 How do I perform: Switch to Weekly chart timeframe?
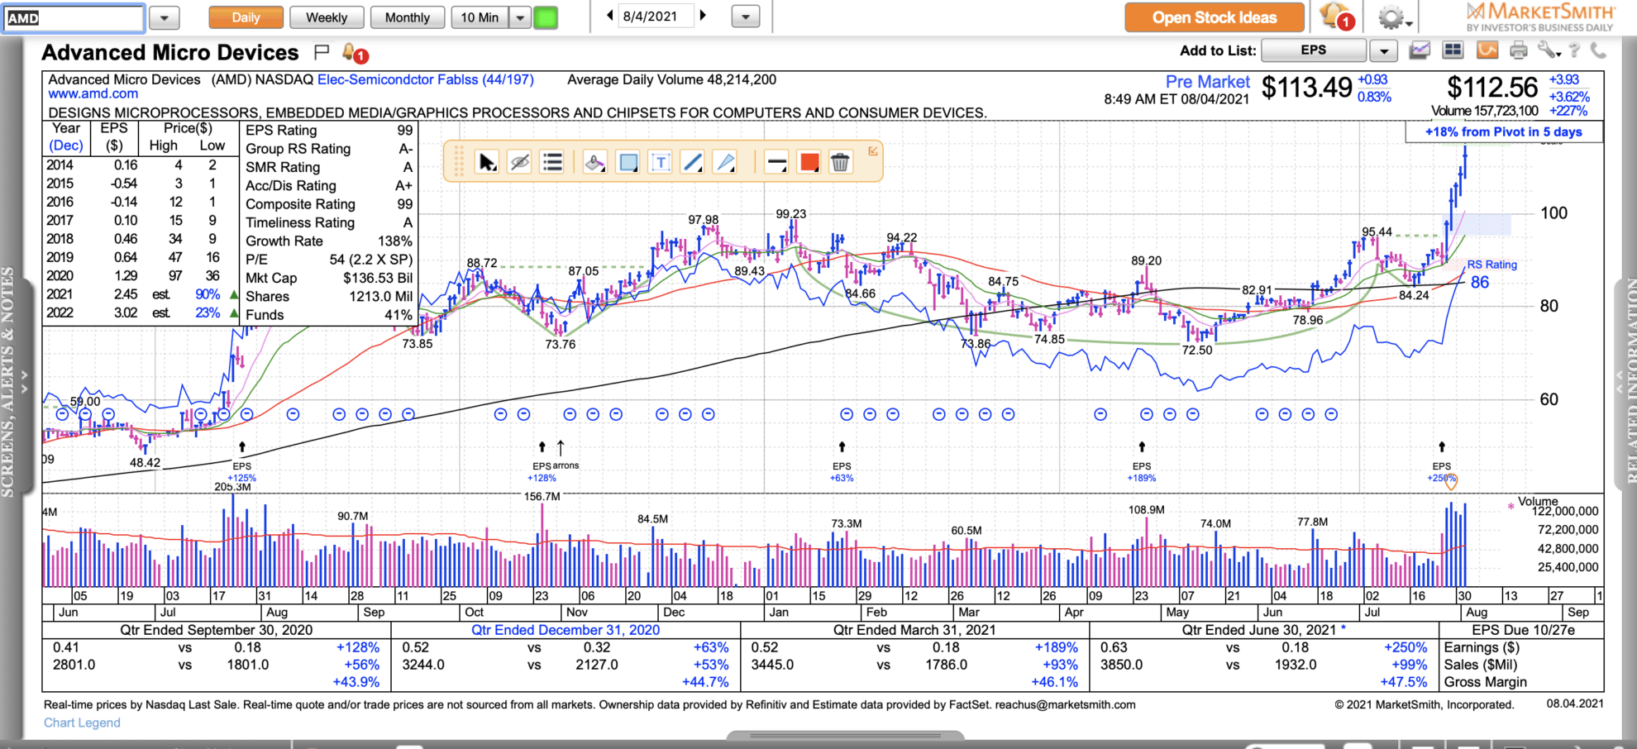pos(327,17)
